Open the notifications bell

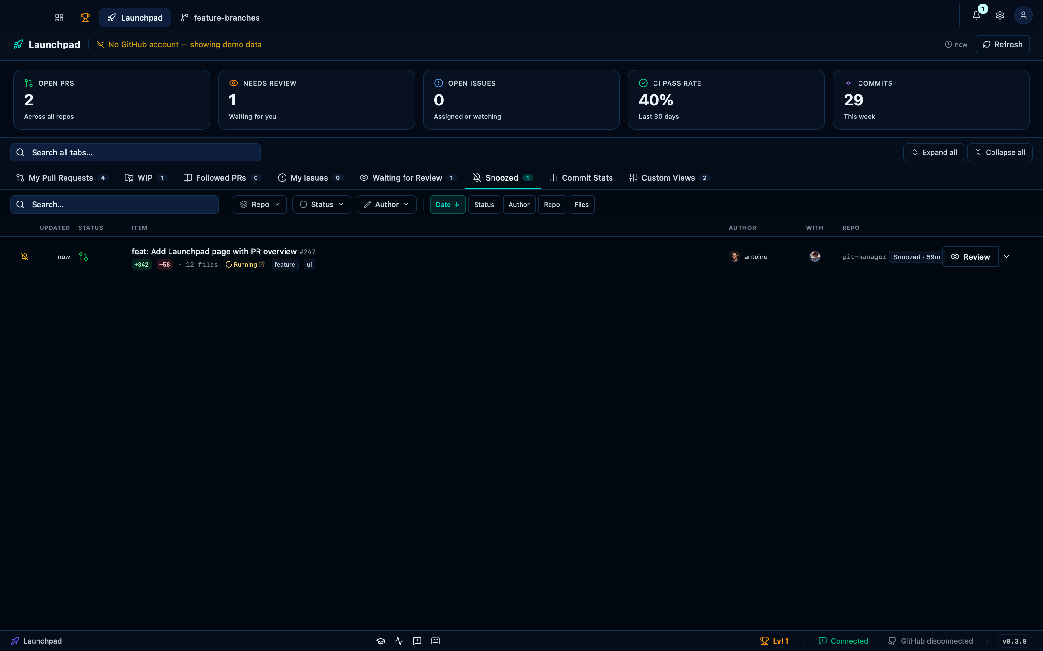click(977, 16)
